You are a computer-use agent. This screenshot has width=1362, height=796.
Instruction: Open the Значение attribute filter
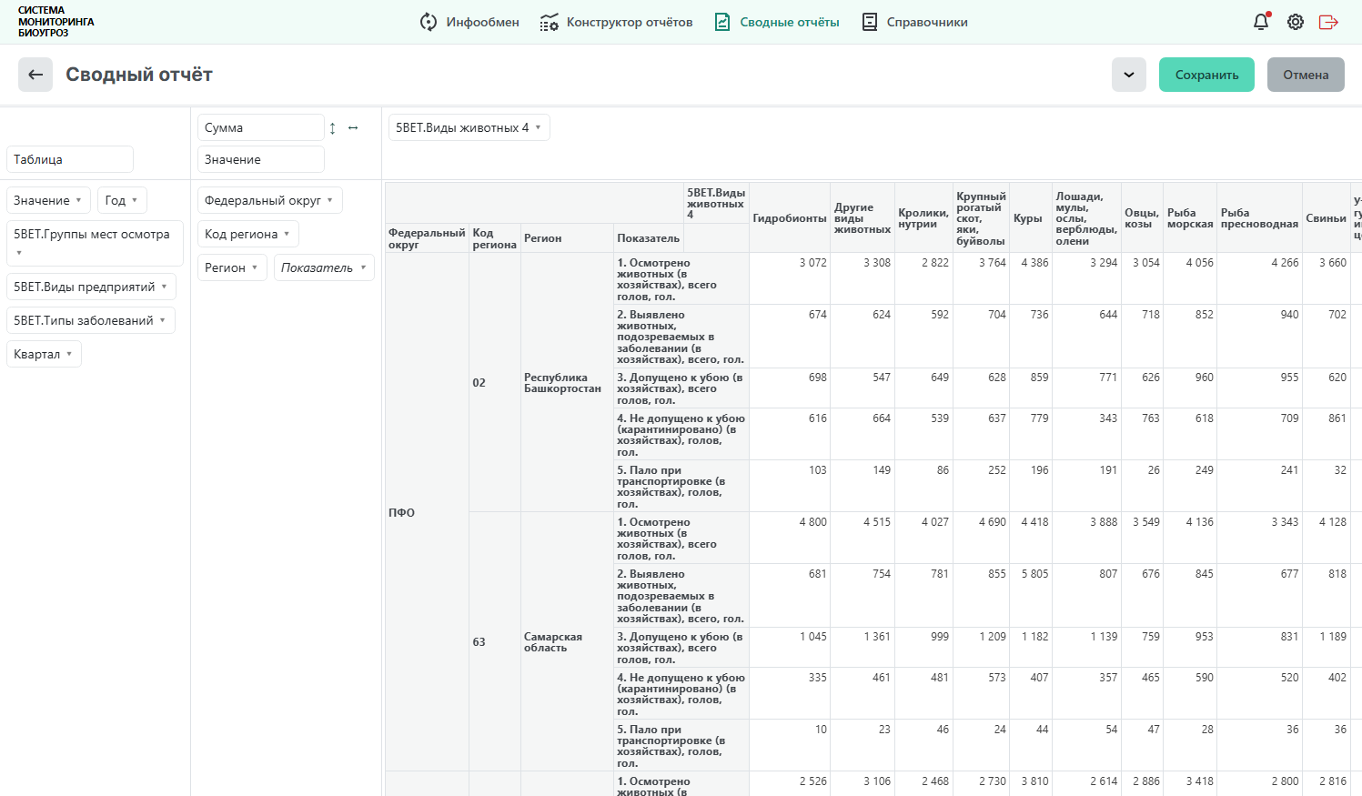click(x=48, y=200)
